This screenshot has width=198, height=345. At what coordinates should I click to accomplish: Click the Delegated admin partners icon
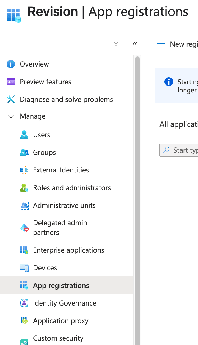tap(24, 228)
